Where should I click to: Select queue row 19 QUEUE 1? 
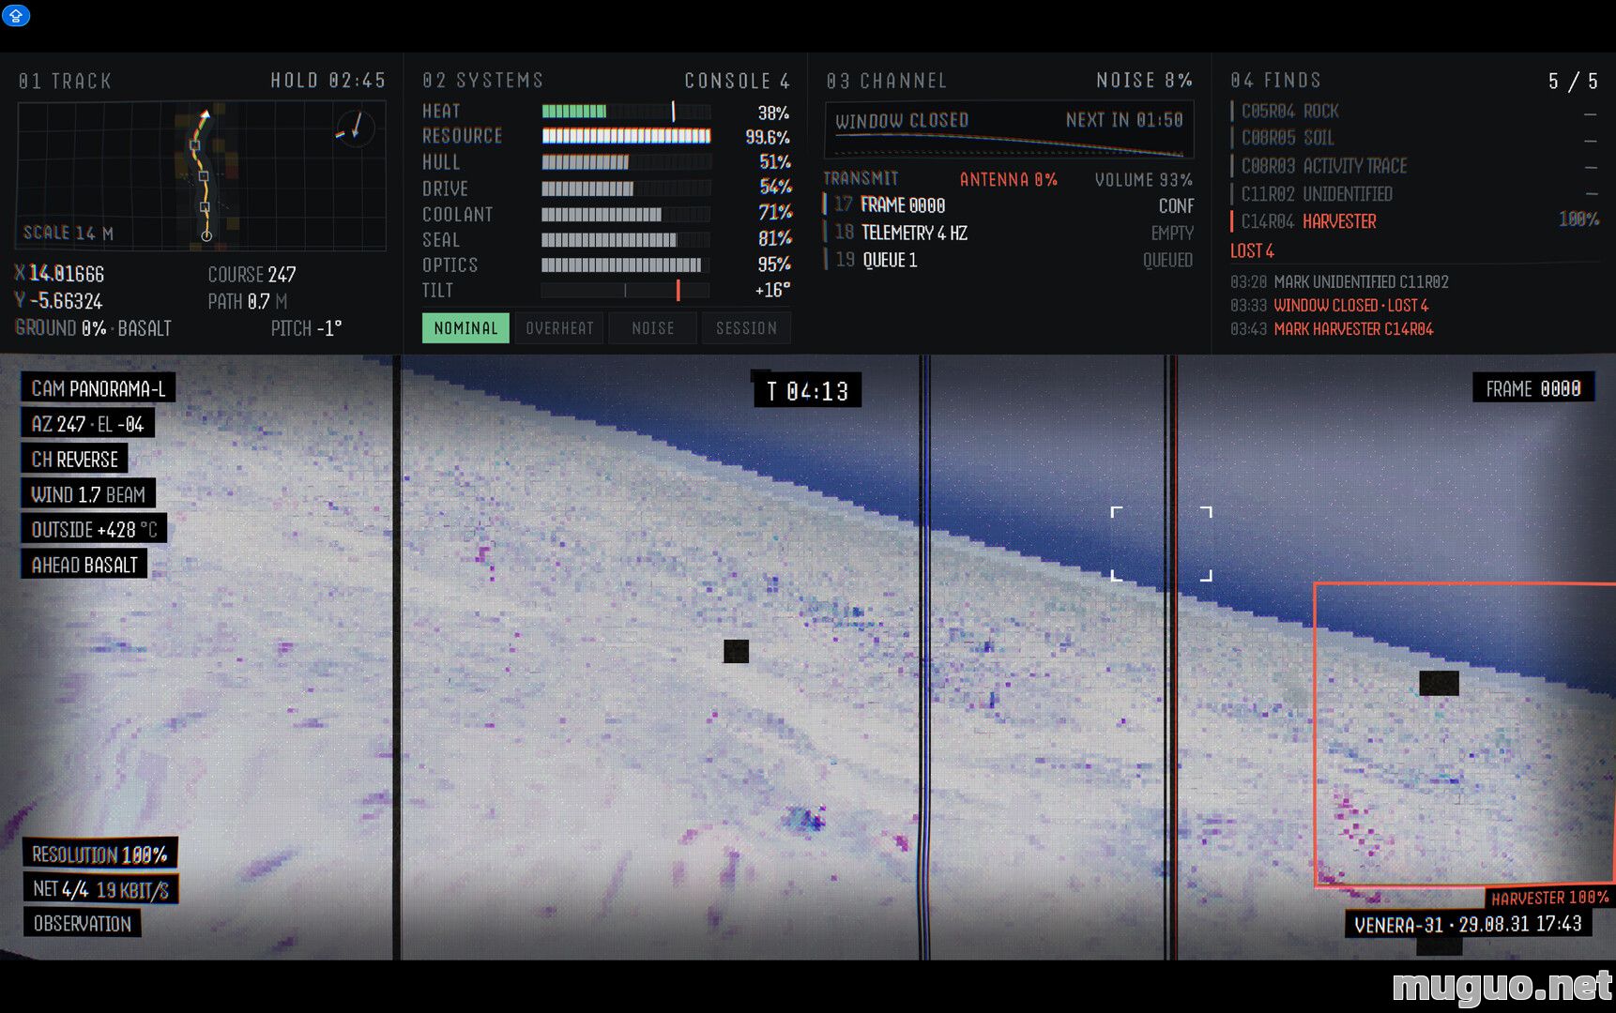pos(1009,260)
